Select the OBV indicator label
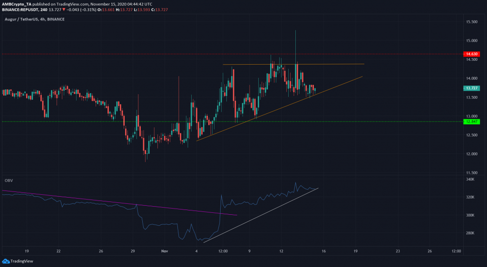The height and width of the screenshot is (267, 487). coord(8,181)
